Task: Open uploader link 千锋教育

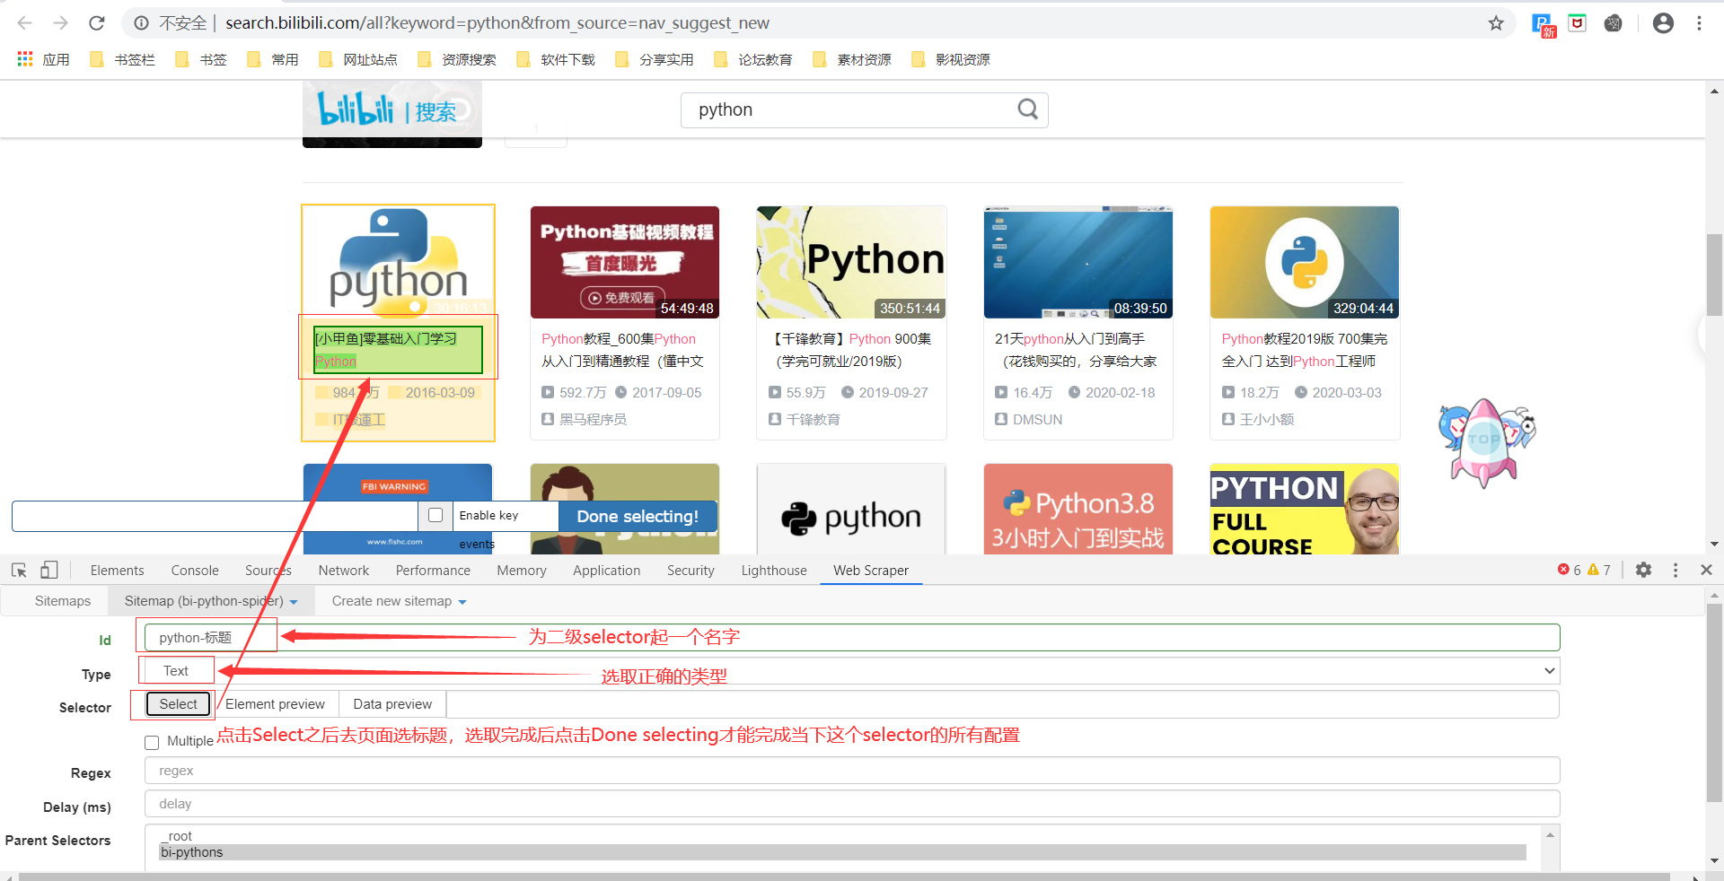Action: pyautogui.click(x=814, y=419)
